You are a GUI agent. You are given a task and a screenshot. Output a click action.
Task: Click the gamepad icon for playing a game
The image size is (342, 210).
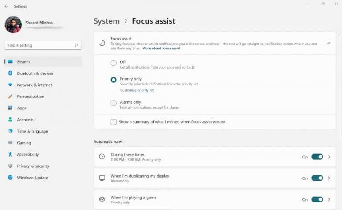coord(102,199)
